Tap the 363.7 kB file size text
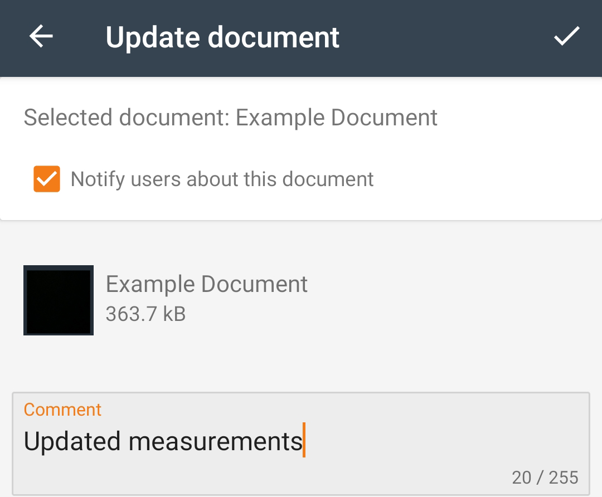Viewport: 602px width, 497px height. 146,314
